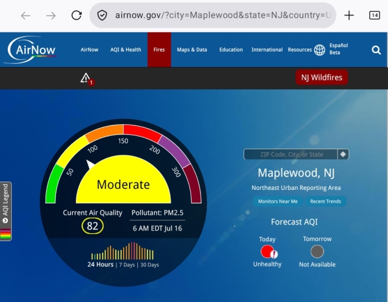
Task: Click the globe language icon
Action: tap(319, 50)
